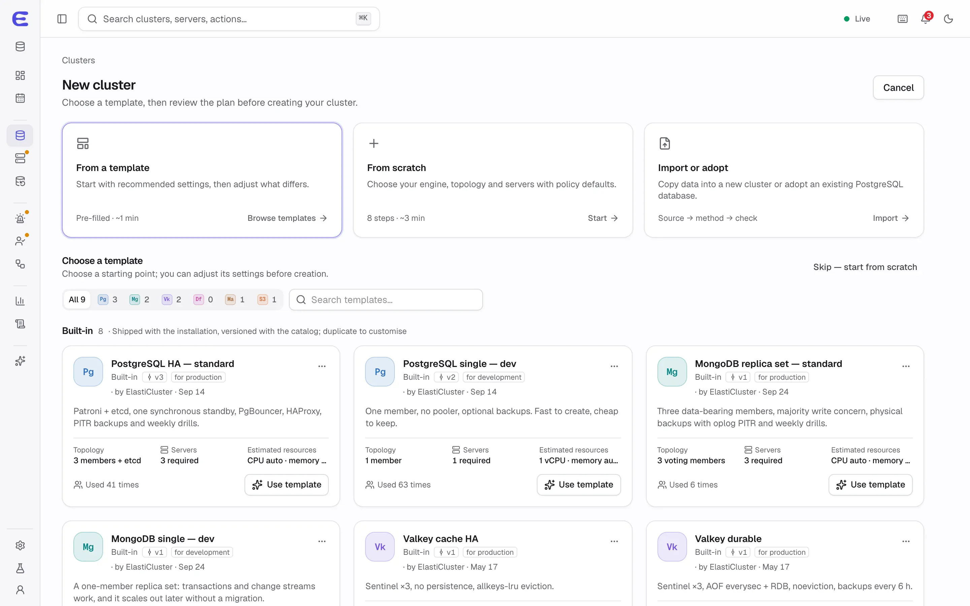
Task: Open options menu for MongoDB replica set — standard
Action: tap(906, 366)
